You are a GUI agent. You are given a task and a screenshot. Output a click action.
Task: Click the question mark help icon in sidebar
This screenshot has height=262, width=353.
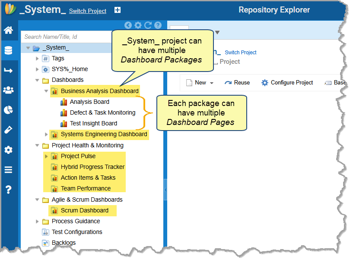click(8, 190)
